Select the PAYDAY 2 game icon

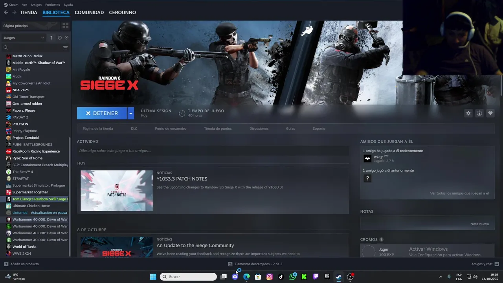pos(9,117)
